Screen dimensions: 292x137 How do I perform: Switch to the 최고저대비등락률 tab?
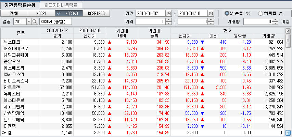(61, 5)
